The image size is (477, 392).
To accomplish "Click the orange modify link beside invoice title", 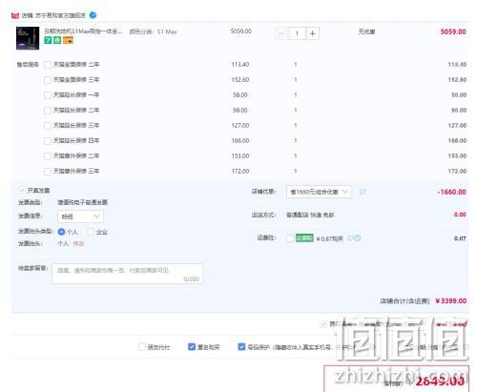I will click(x=78, y=244).
